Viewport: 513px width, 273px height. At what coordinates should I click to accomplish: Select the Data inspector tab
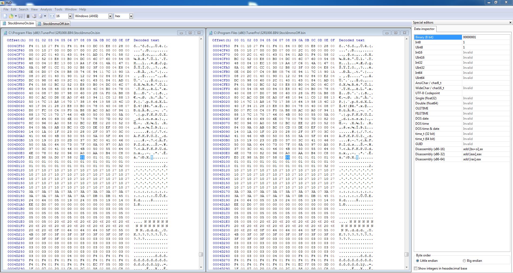point(424,29)
